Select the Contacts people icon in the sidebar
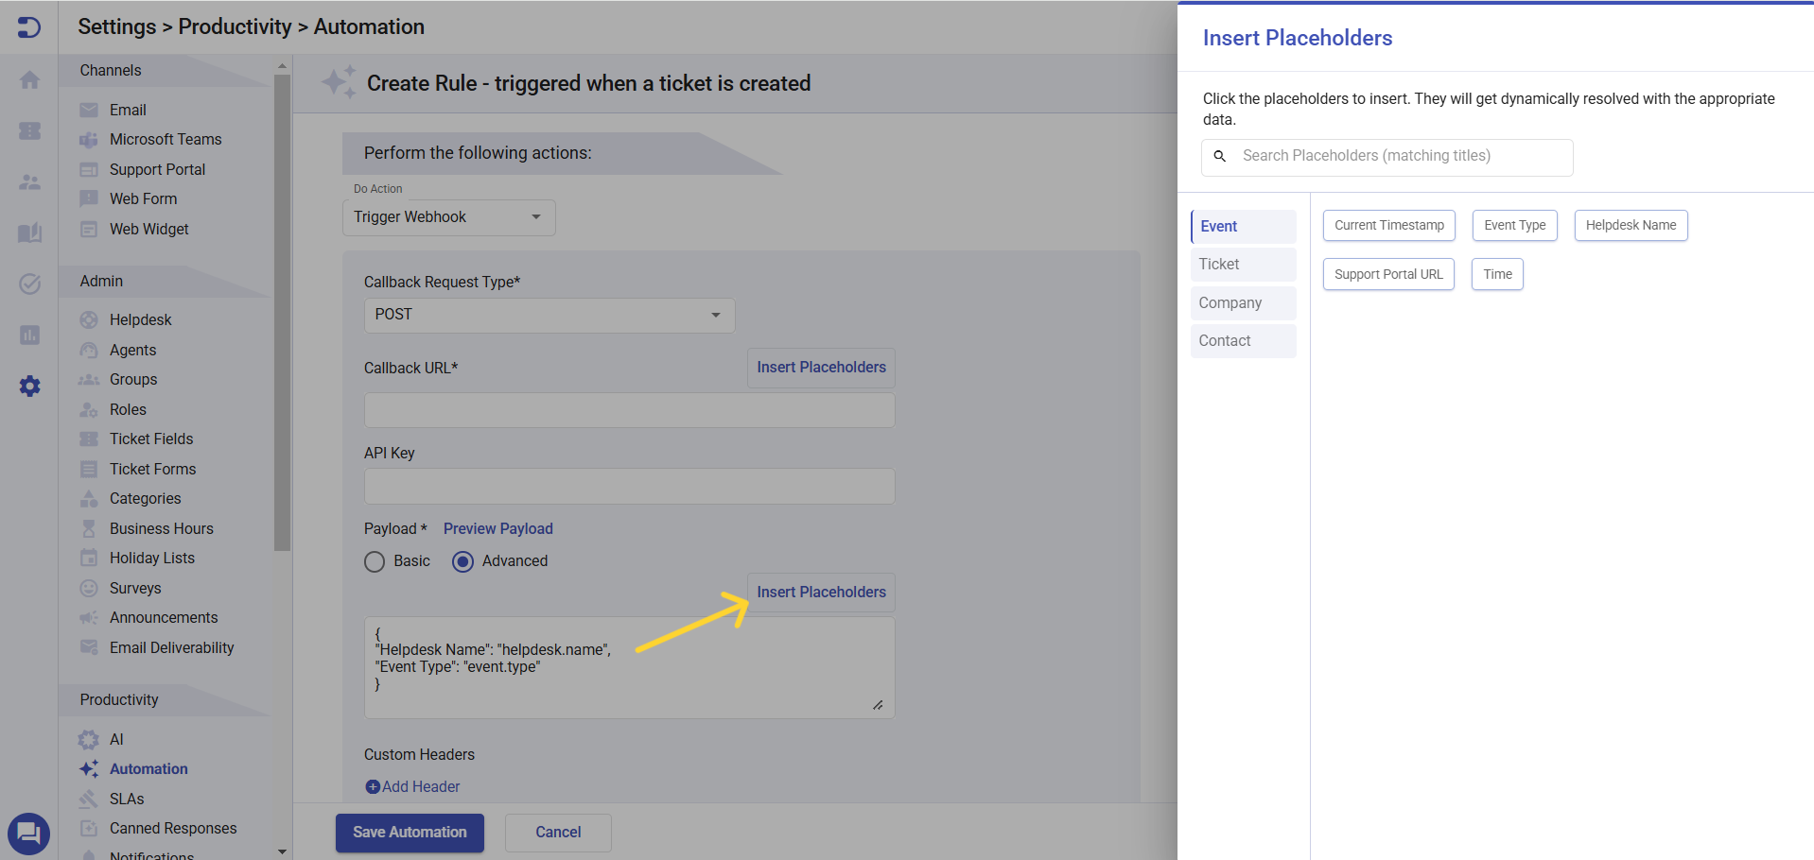This screenshot has height=860, width=1814. click(x=29, y=182)
